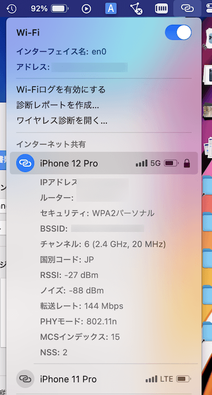
Task: Click the 'NSS: 2' line
Action: [x=54, y=352]
